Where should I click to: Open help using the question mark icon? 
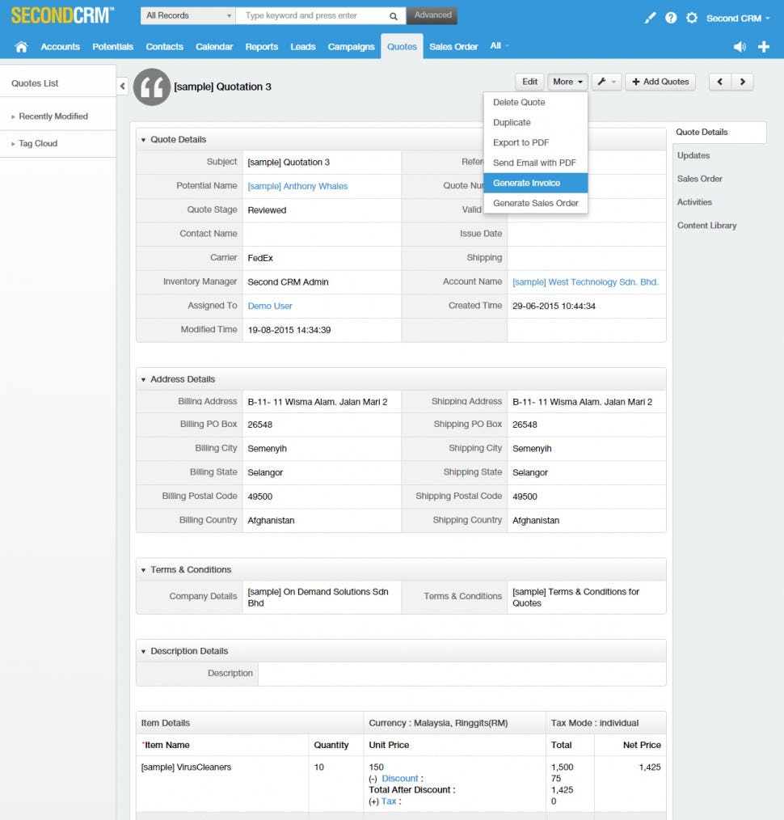(x=671, y=17)
